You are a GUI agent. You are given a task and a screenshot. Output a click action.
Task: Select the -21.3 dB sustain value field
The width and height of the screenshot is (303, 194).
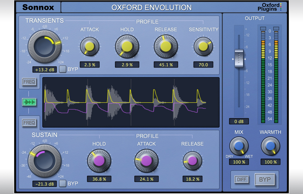click(x=45, y=184)
